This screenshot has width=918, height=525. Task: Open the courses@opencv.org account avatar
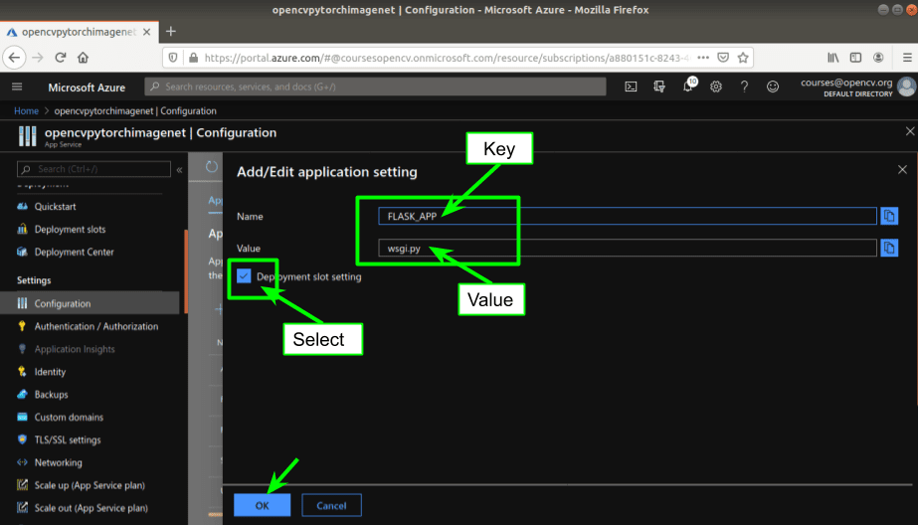[x=907, y=87]
